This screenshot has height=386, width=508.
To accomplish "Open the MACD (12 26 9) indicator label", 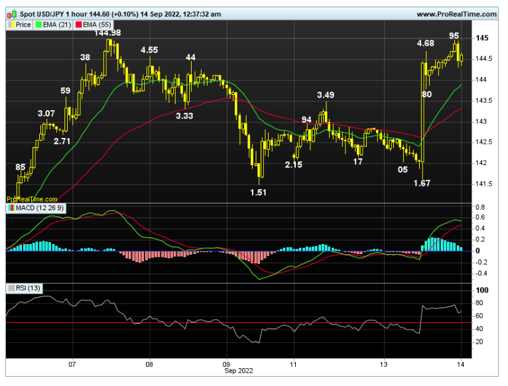I will click(40, 208).
